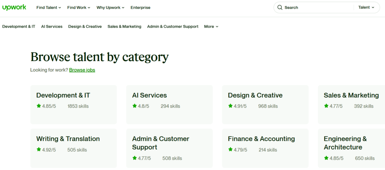Open the Find Work menu
The image size is (385, 170).
click(x=79, y=8)
